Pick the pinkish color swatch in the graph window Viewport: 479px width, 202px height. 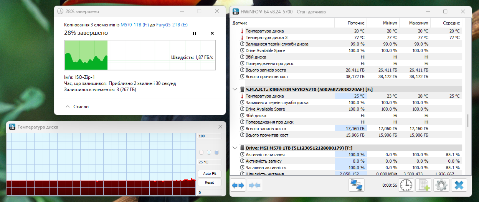pos(202,152)
